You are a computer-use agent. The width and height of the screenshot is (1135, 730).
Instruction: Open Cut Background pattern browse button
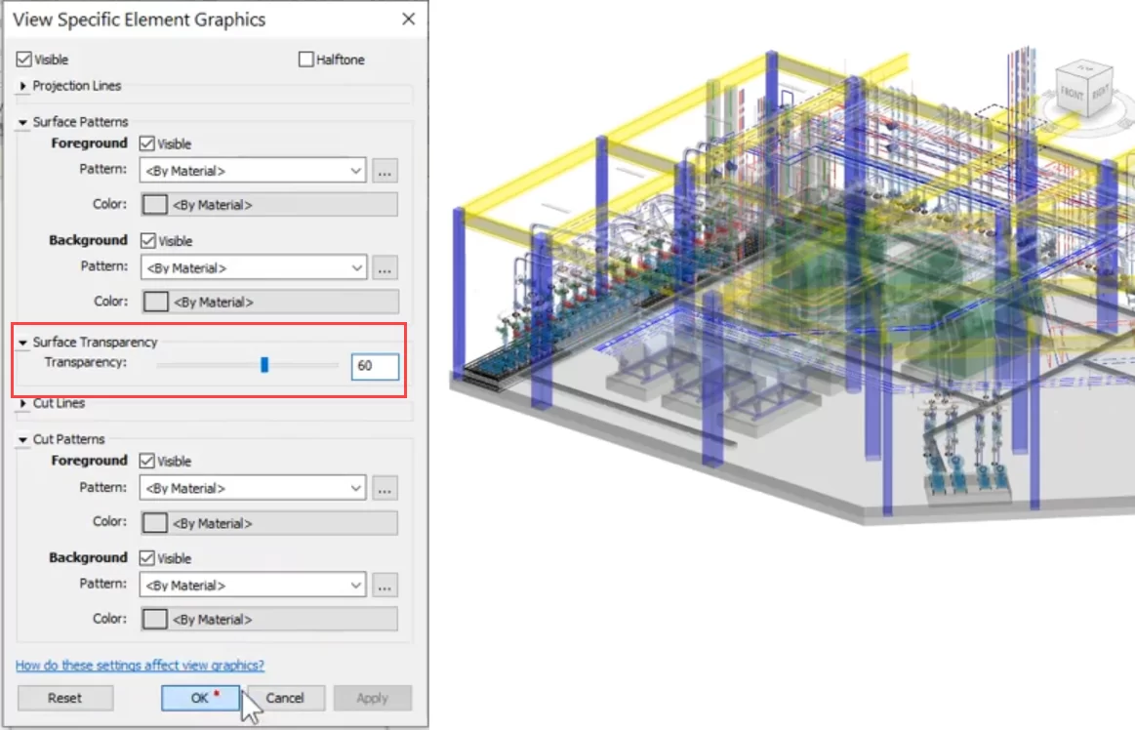click(x=385, y=585)
